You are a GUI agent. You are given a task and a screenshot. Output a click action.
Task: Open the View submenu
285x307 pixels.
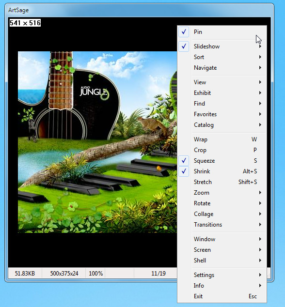click(x=222, y=82)
